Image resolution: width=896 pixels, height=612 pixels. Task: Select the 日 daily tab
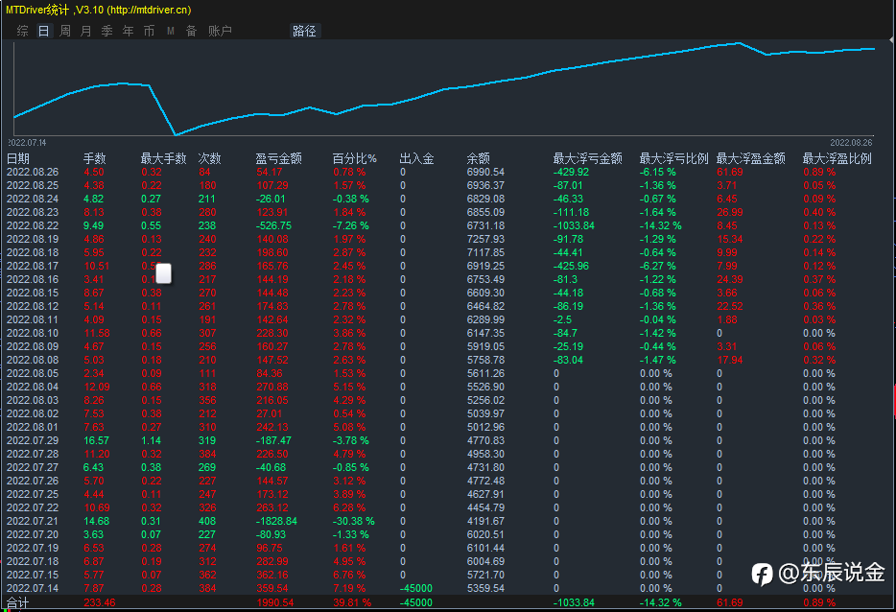[x=44, y=31]
